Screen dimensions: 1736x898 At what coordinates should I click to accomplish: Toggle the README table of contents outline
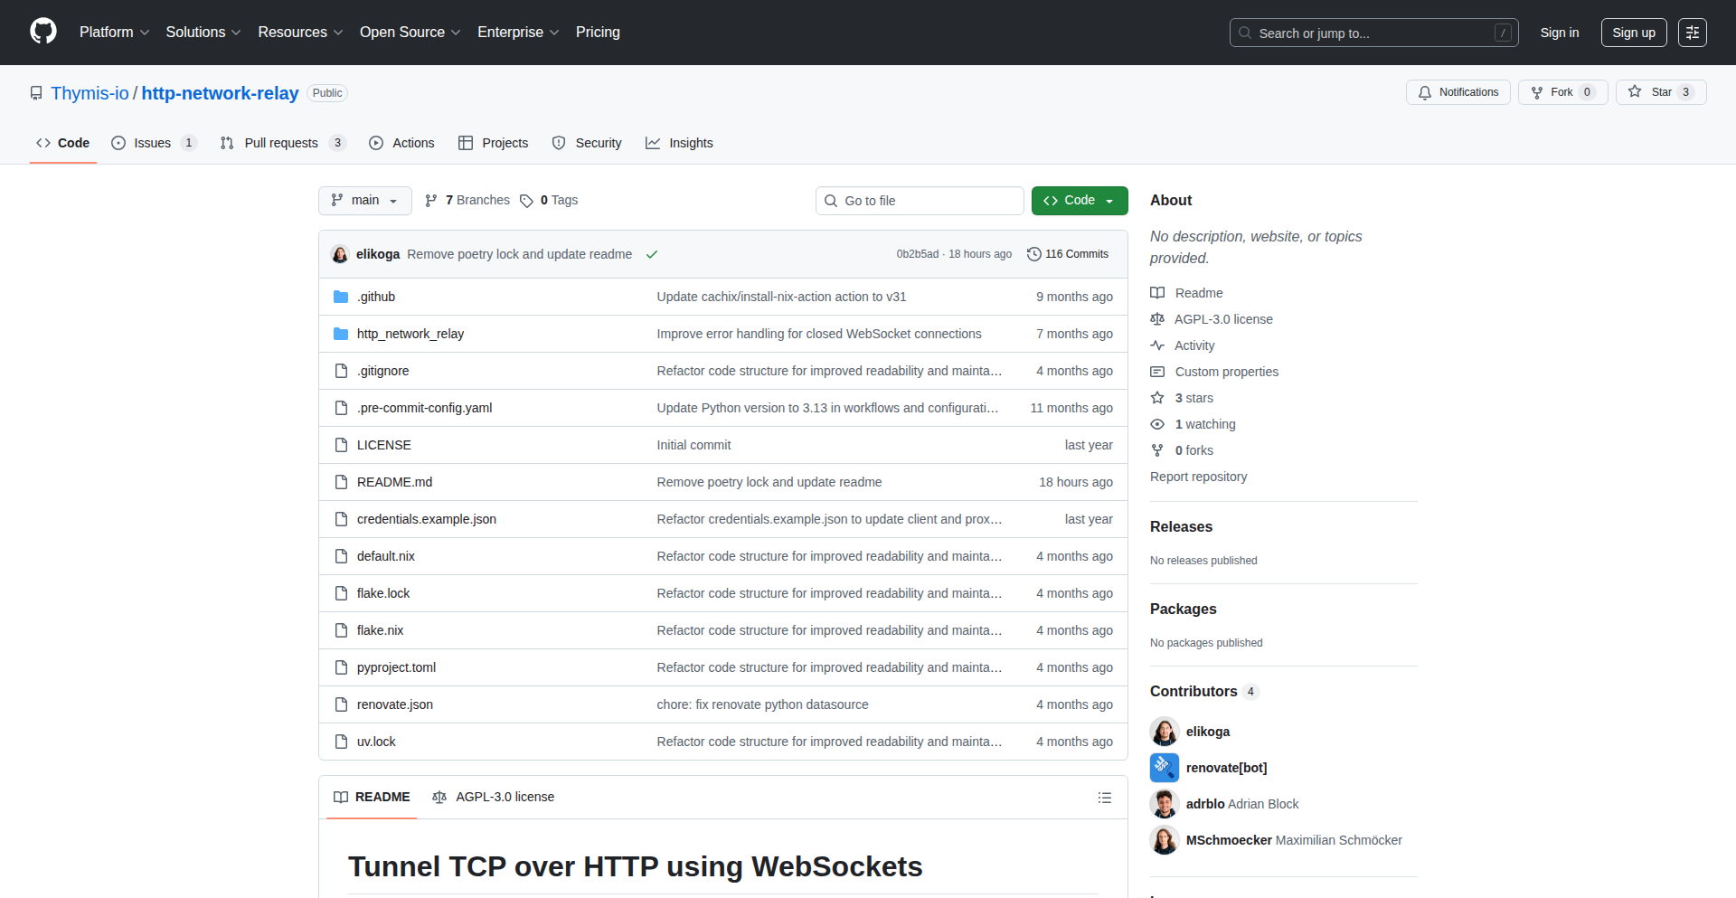[x=1104, y=798]
